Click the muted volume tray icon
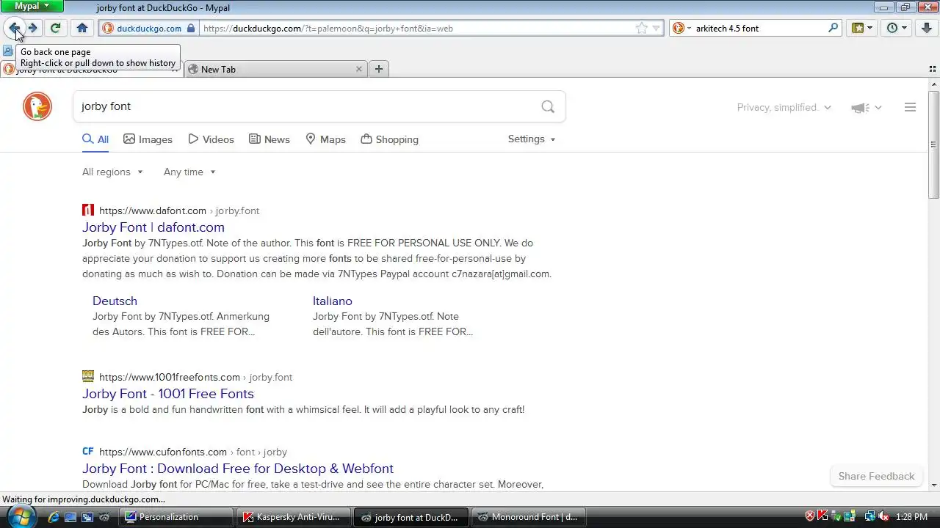The height and width of the screenshot is (528, 940). click(883, 517)
